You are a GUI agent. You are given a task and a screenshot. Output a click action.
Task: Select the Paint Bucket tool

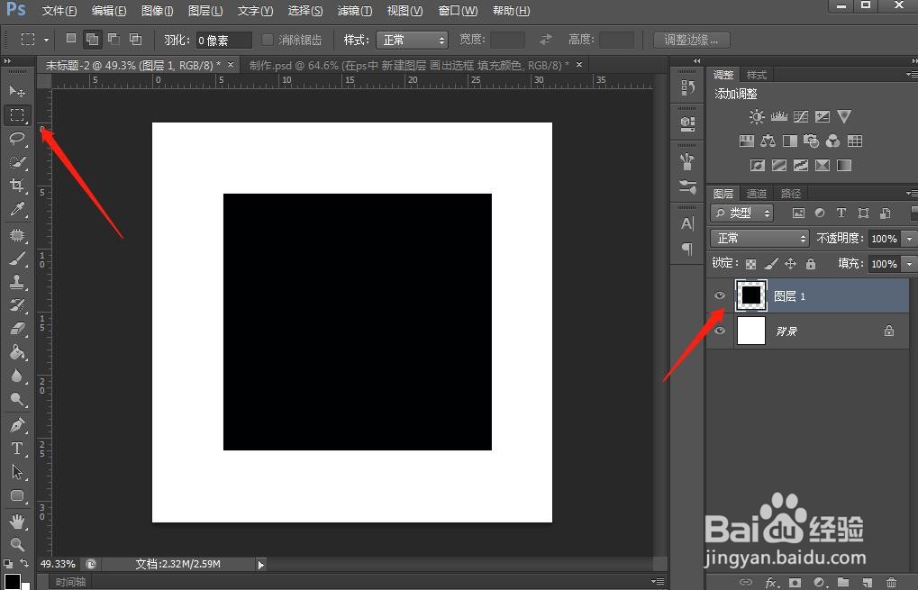(17, 352)
